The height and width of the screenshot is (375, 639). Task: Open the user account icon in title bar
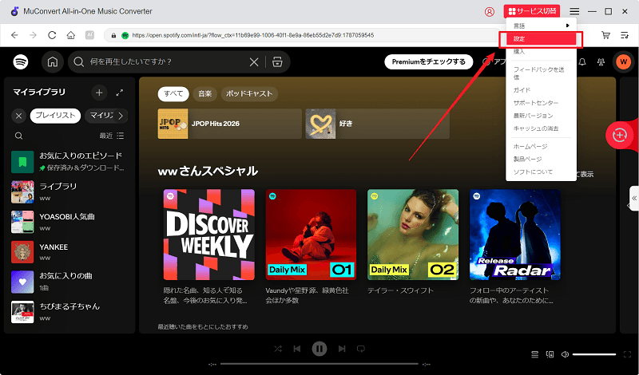pos(490,11)
